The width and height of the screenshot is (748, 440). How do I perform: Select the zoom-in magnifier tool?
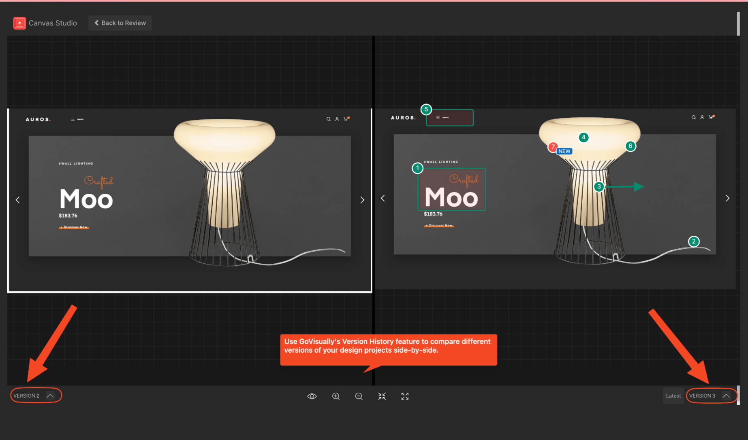pos(336,396)
